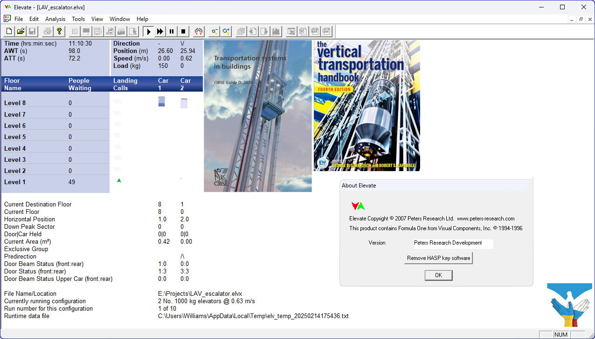
Task: Select the Level 8 floor row
Action: [x=55, y=103]
